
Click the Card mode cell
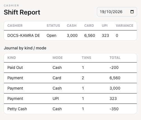tap(57, 78)
